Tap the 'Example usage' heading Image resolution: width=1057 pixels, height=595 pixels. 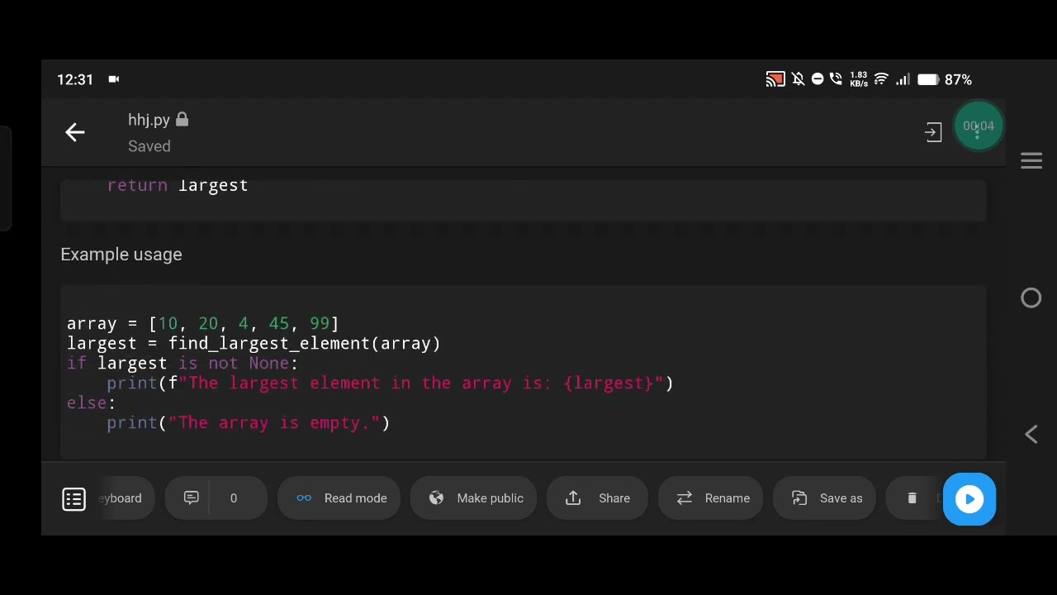coord(121,255)
